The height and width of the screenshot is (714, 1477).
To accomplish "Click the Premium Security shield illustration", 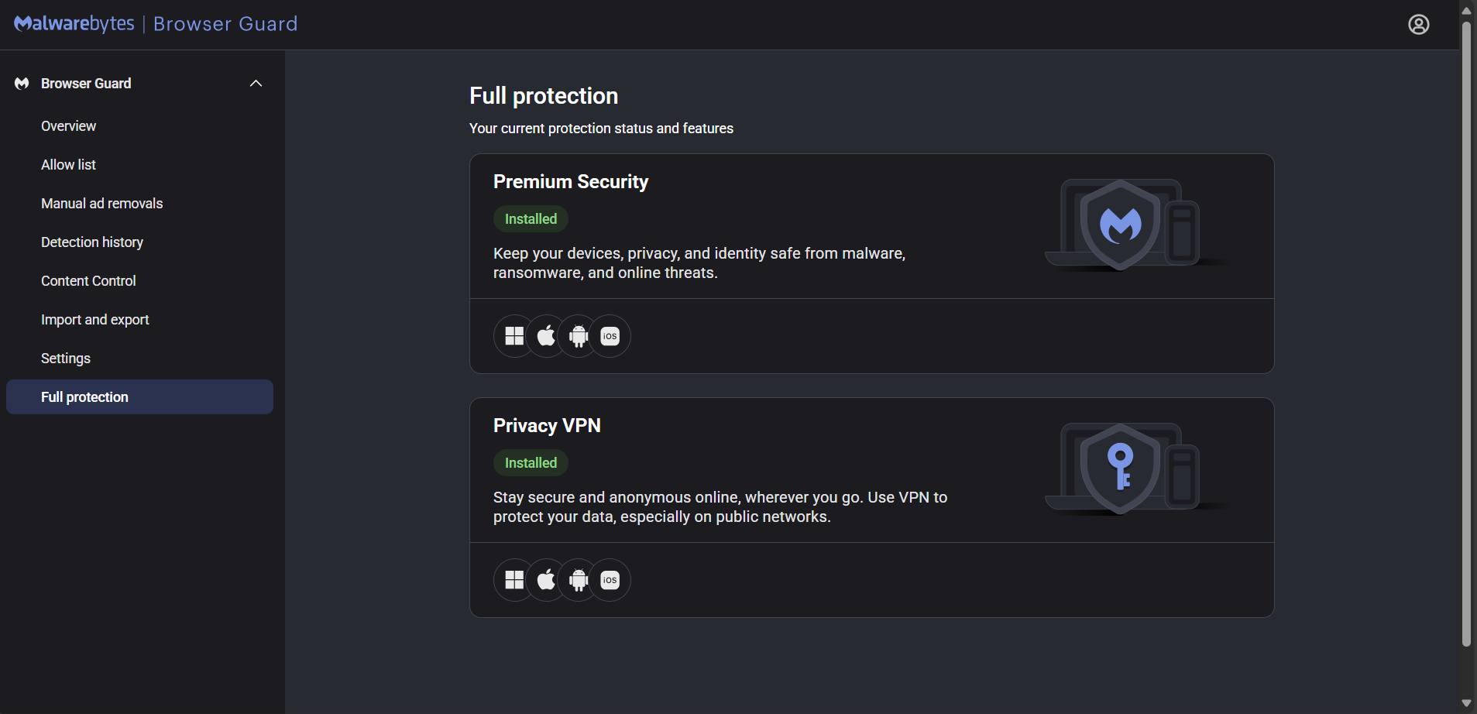I will 1121,225.
